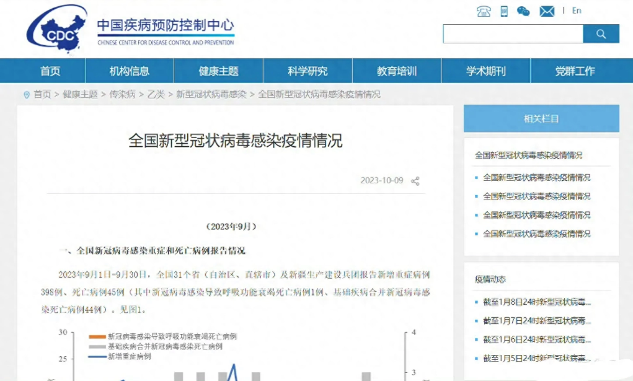Go to 科学研究 in the navigation bar

click(x=308, y=71)
